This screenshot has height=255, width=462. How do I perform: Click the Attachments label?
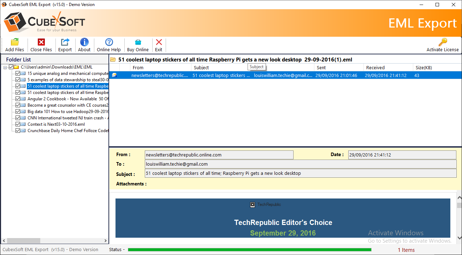[131, 184]
